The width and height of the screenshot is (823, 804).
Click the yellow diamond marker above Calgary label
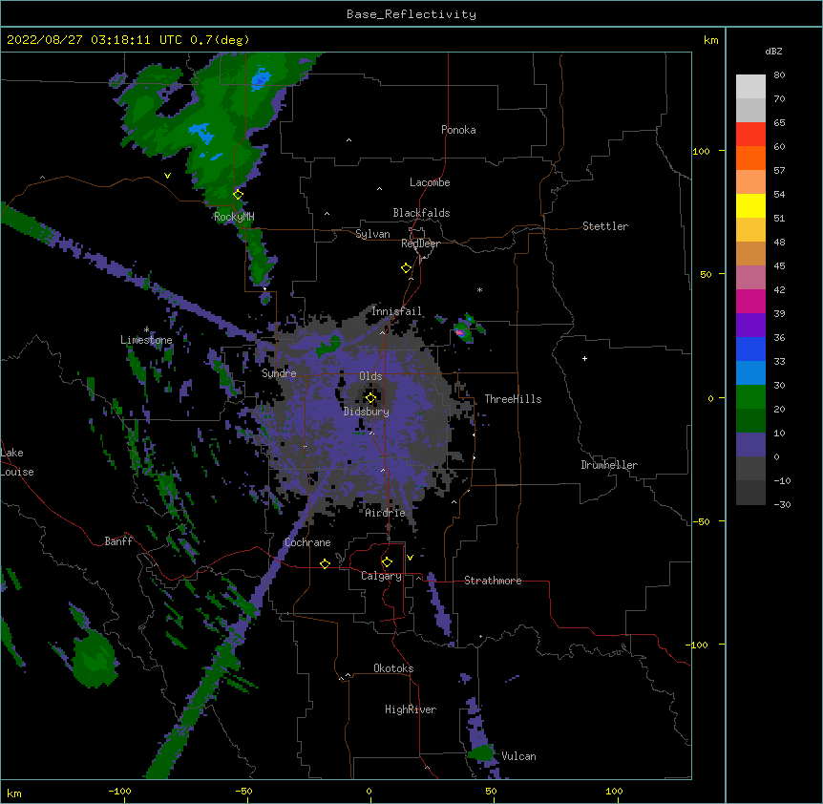click(x=387, y=562)
